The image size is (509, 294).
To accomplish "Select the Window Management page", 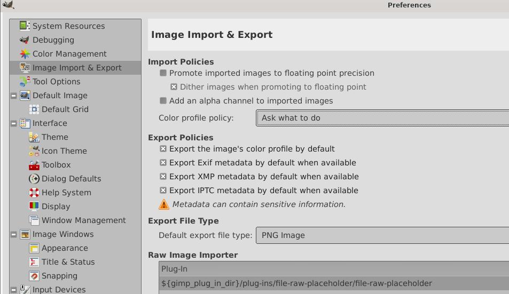I will pos(83,220).
